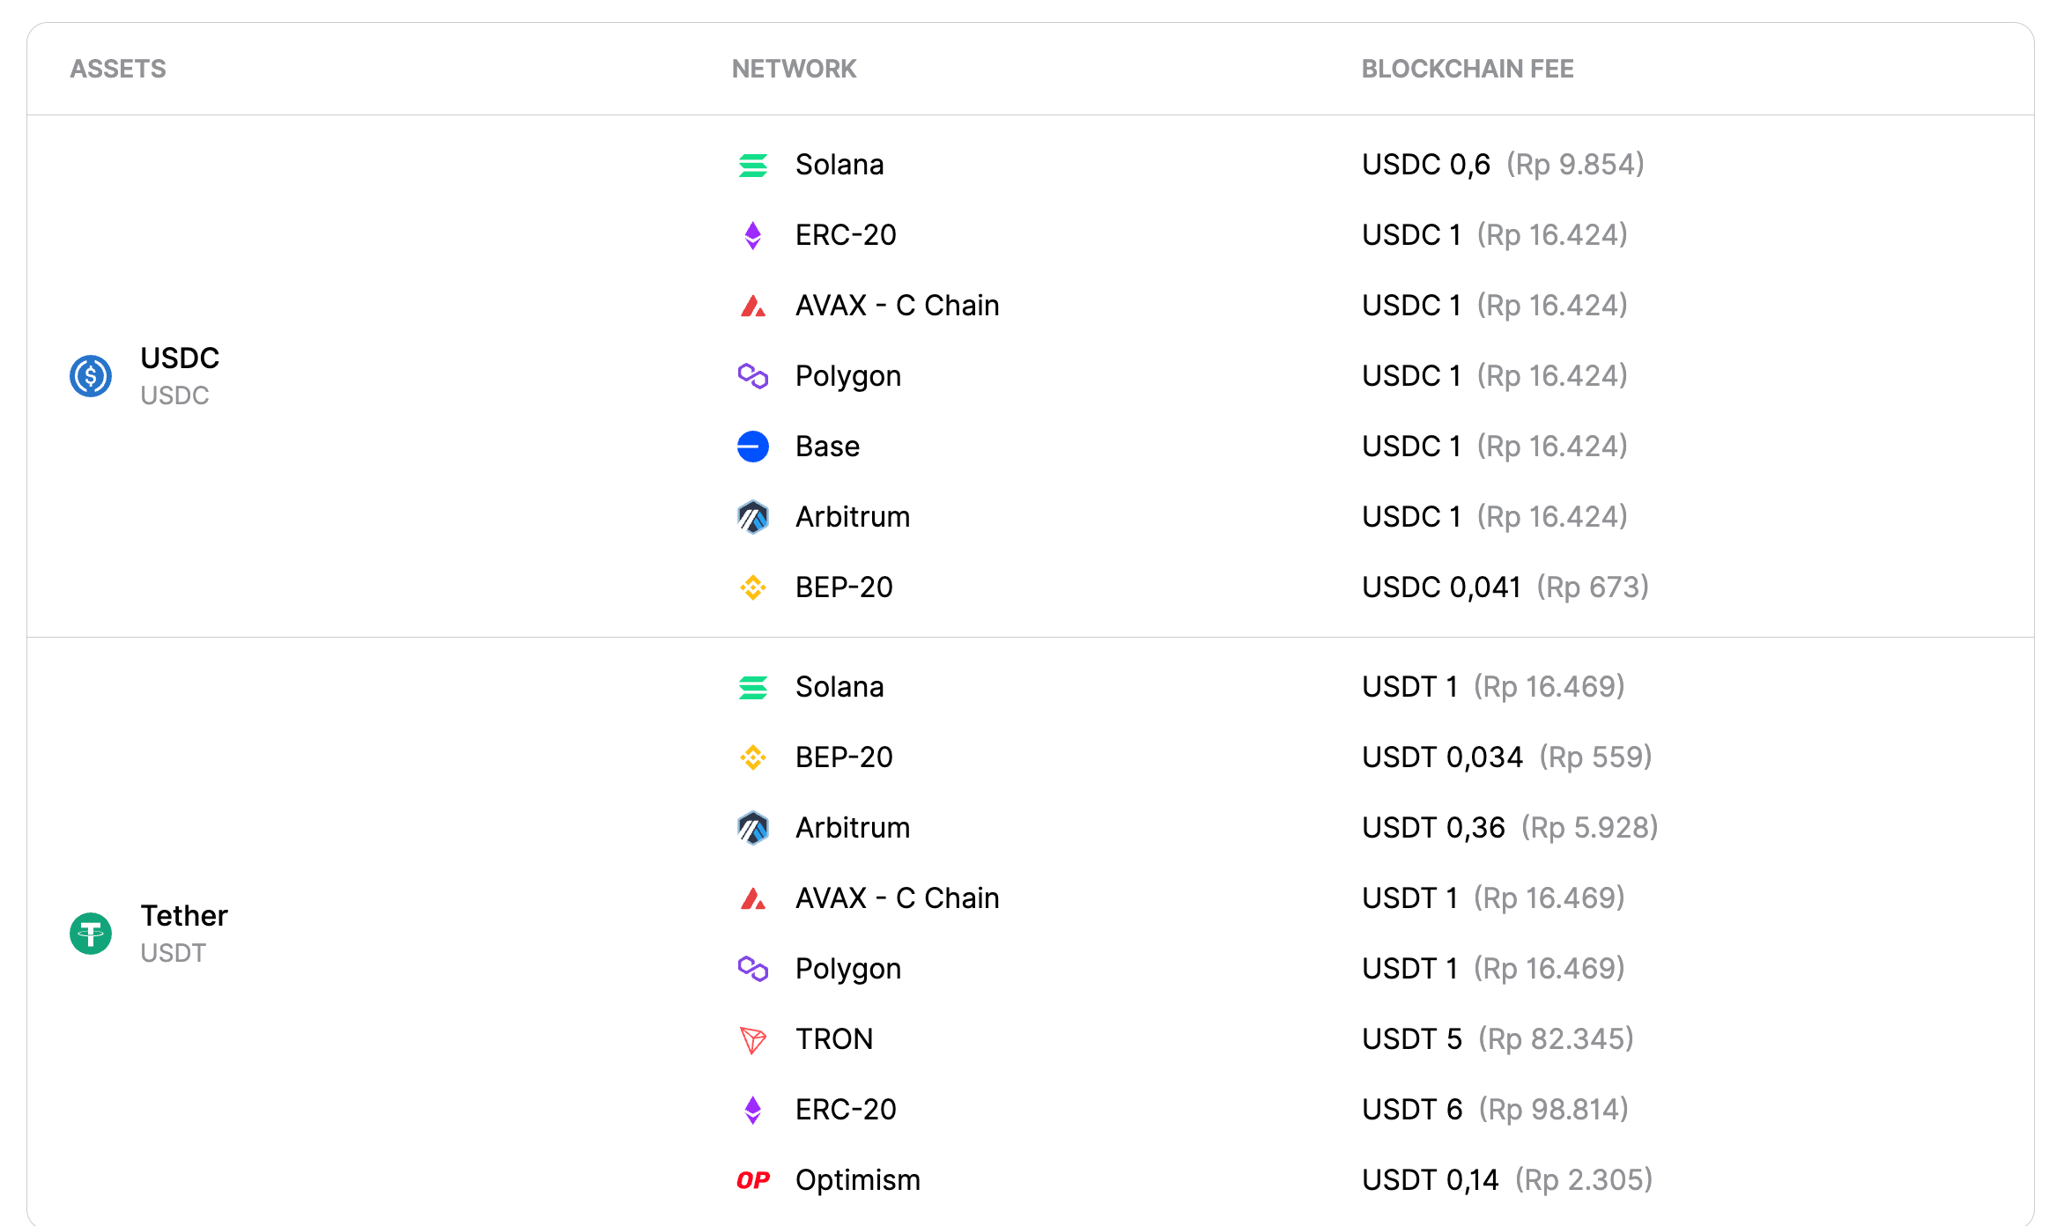Click the ERC-20 label in USDC section
This screenshot has height=1226, width=2056.
pyautogui.click(x=846, y=235)
